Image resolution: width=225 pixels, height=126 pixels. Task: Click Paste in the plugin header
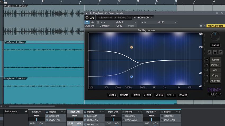coord(131,26)
